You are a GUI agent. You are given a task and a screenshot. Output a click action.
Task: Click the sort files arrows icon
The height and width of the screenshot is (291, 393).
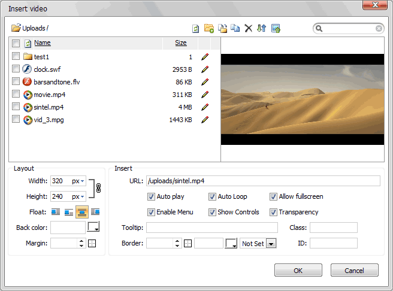click(x=261, y=28)
